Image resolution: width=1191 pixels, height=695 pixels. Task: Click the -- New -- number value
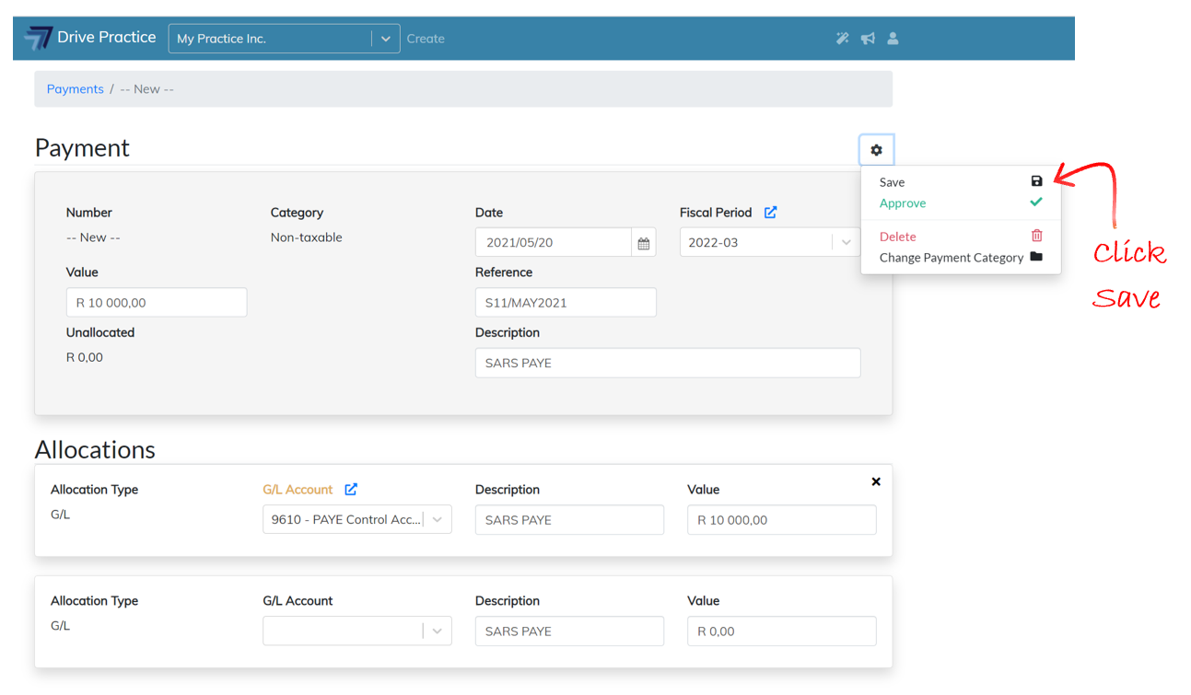pyautogui.click(x=93, y=237)
